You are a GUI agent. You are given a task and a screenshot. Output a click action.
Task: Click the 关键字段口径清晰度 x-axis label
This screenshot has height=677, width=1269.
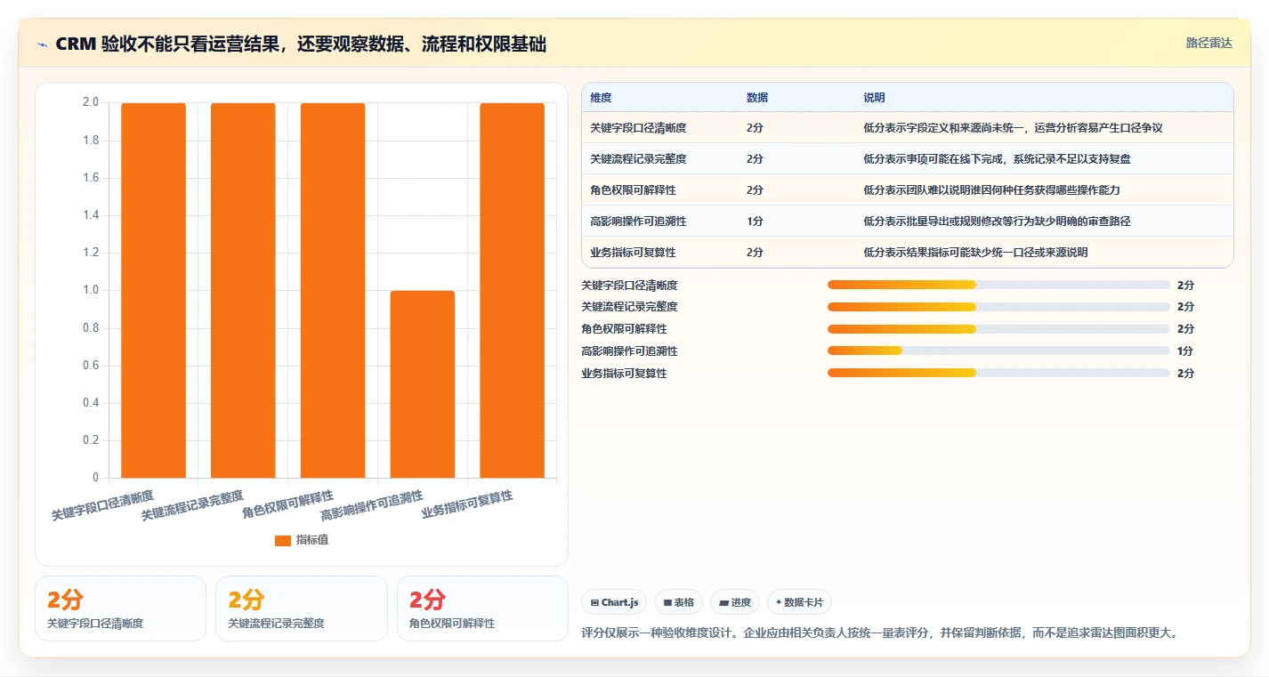coord(102,505)
